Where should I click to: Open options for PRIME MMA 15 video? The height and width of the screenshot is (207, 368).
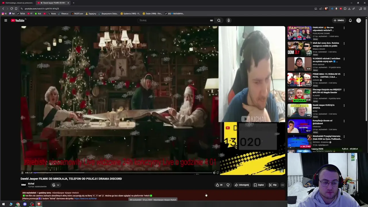point(344,74)
